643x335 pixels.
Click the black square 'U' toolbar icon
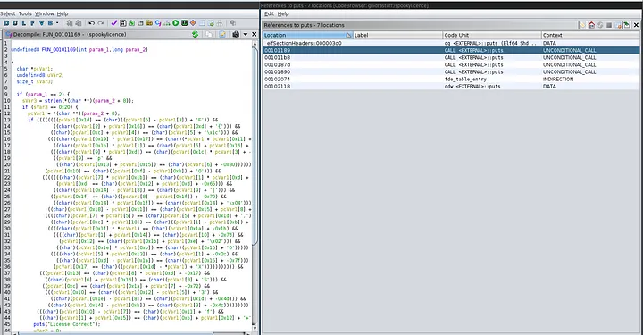coord(184,23)
